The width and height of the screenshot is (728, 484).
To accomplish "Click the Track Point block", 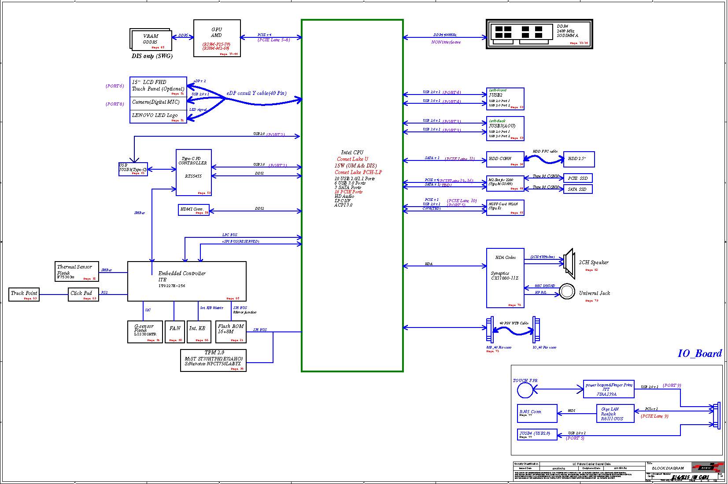I will pyautogui.click(x=24, y=295).
